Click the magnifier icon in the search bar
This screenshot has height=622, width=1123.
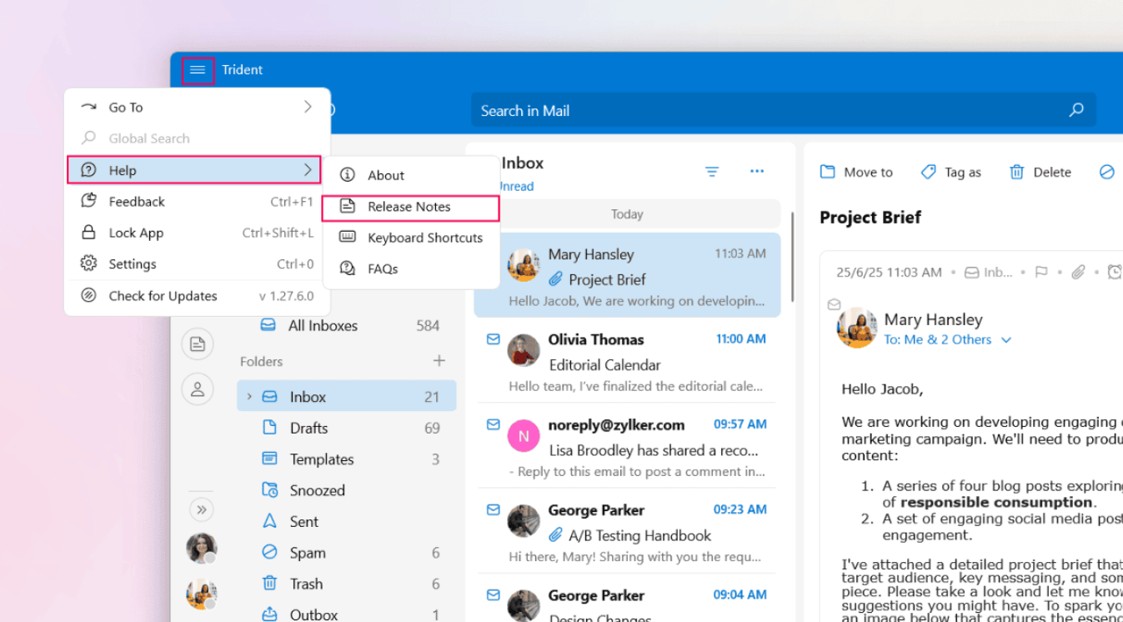point(1076,110)
